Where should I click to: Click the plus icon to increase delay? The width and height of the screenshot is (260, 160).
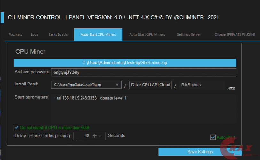(x=95, y=136)
